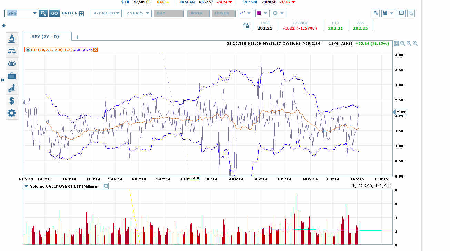Close the Volume CALLS OVER PUTS panel
Screen dimensions: 450x251
click(x=106, y=186)
